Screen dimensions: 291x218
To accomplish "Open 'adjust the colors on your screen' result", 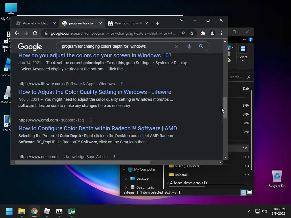I will pos(95,55).
